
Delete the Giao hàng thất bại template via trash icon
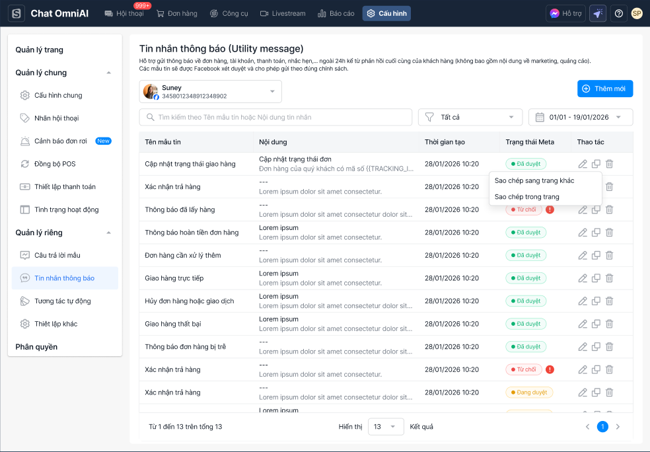pyautogui.click(x=609, y=324)
